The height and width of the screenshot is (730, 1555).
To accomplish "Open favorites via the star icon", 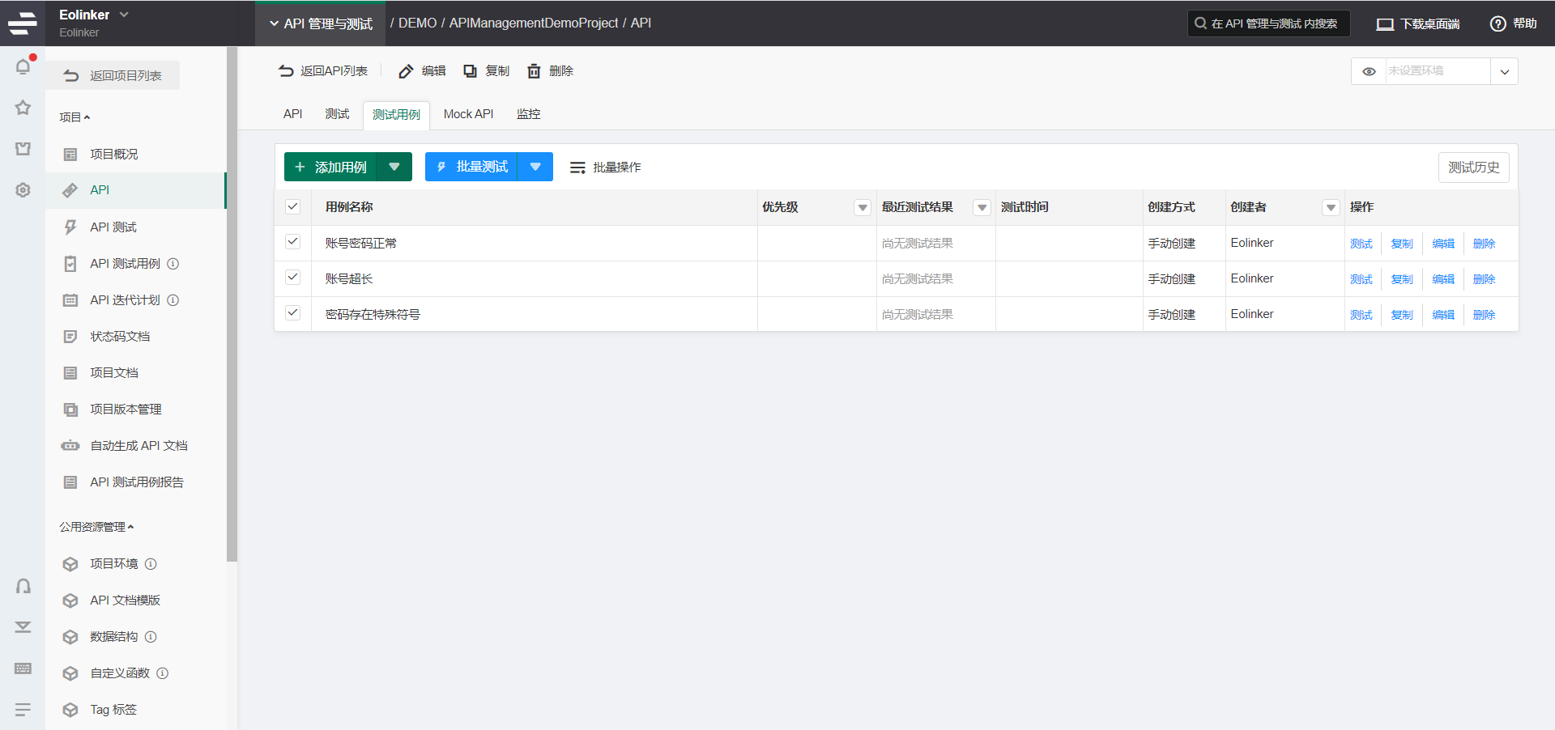I will [23, 108].
